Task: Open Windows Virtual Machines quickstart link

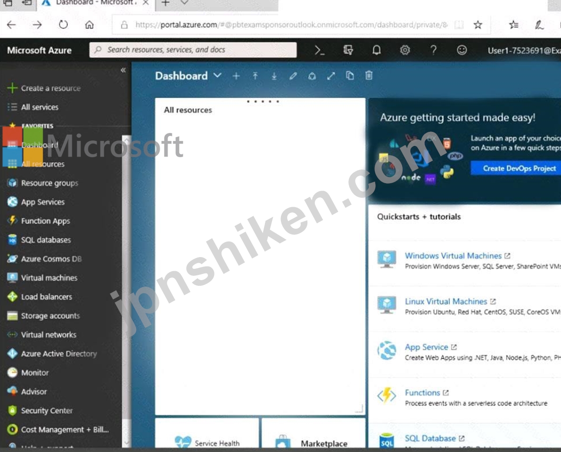Action: coord(453,256)
